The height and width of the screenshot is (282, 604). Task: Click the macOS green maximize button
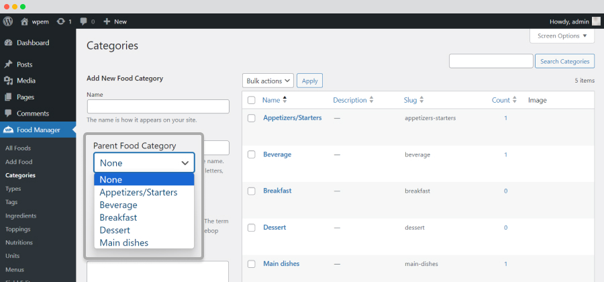[x=23, y=7]
